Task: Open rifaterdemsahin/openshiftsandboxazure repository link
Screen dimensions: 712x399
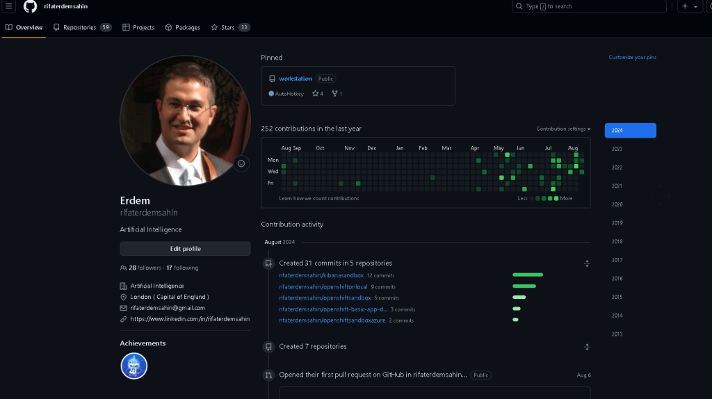Action: pos(332,320)
